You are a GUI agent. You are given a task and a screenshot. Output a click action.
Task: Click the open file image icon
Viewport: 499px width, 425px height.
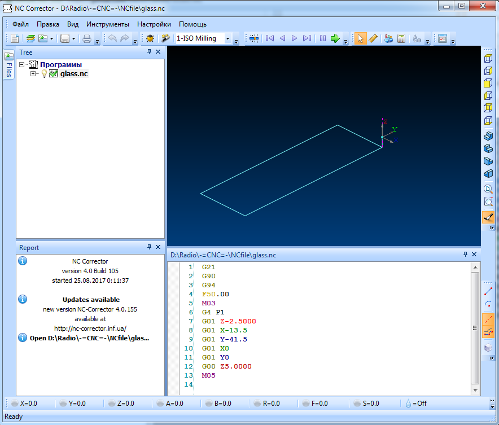(43, 38)
